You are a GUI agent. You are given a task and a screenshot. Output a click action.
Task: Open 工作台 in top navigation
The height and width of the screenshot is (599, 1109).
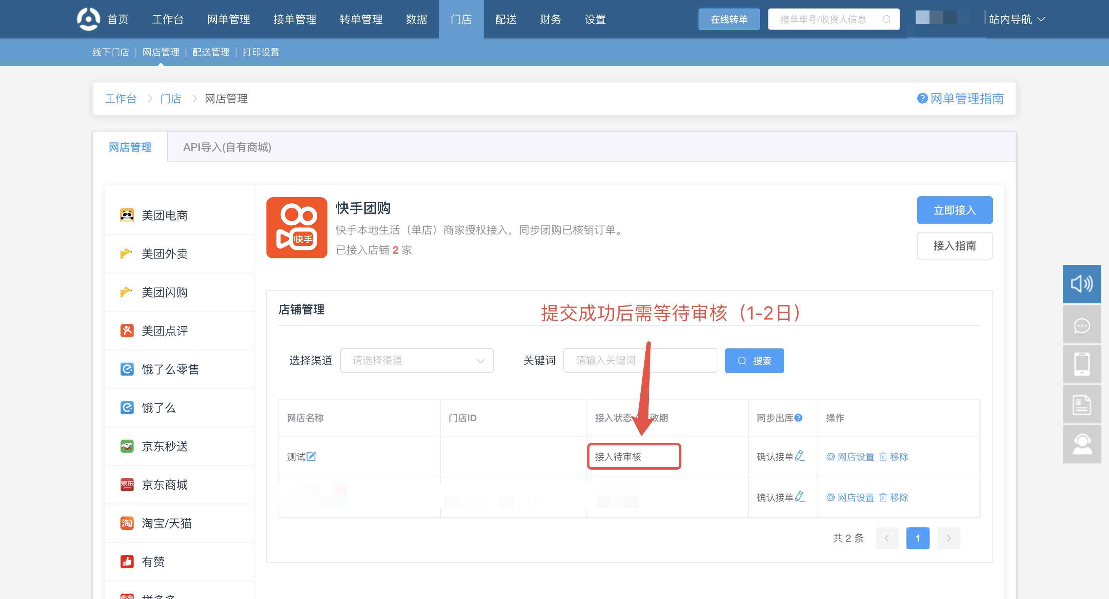(x=168, y=19)
